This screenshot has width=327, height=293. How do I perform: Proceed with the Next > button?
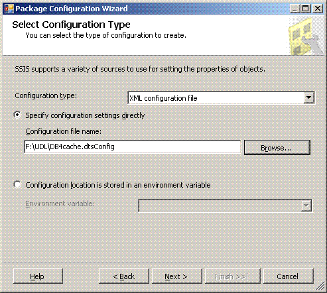point(177,276)
